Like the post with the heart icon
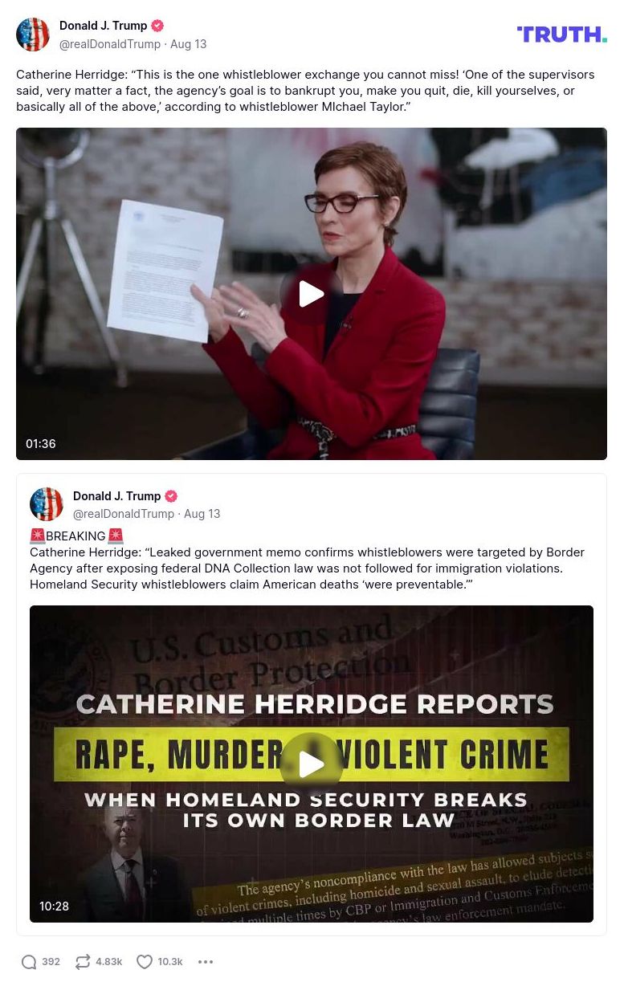This screenshot has width=624, height=986. [145, 962]
